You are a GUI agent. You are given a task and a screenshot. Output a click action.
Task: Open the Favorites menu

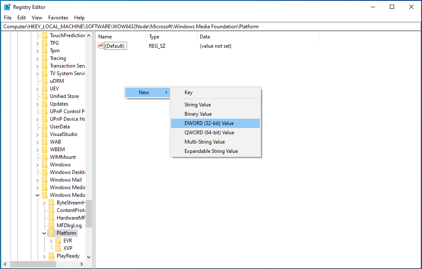(x=58, y=18)
